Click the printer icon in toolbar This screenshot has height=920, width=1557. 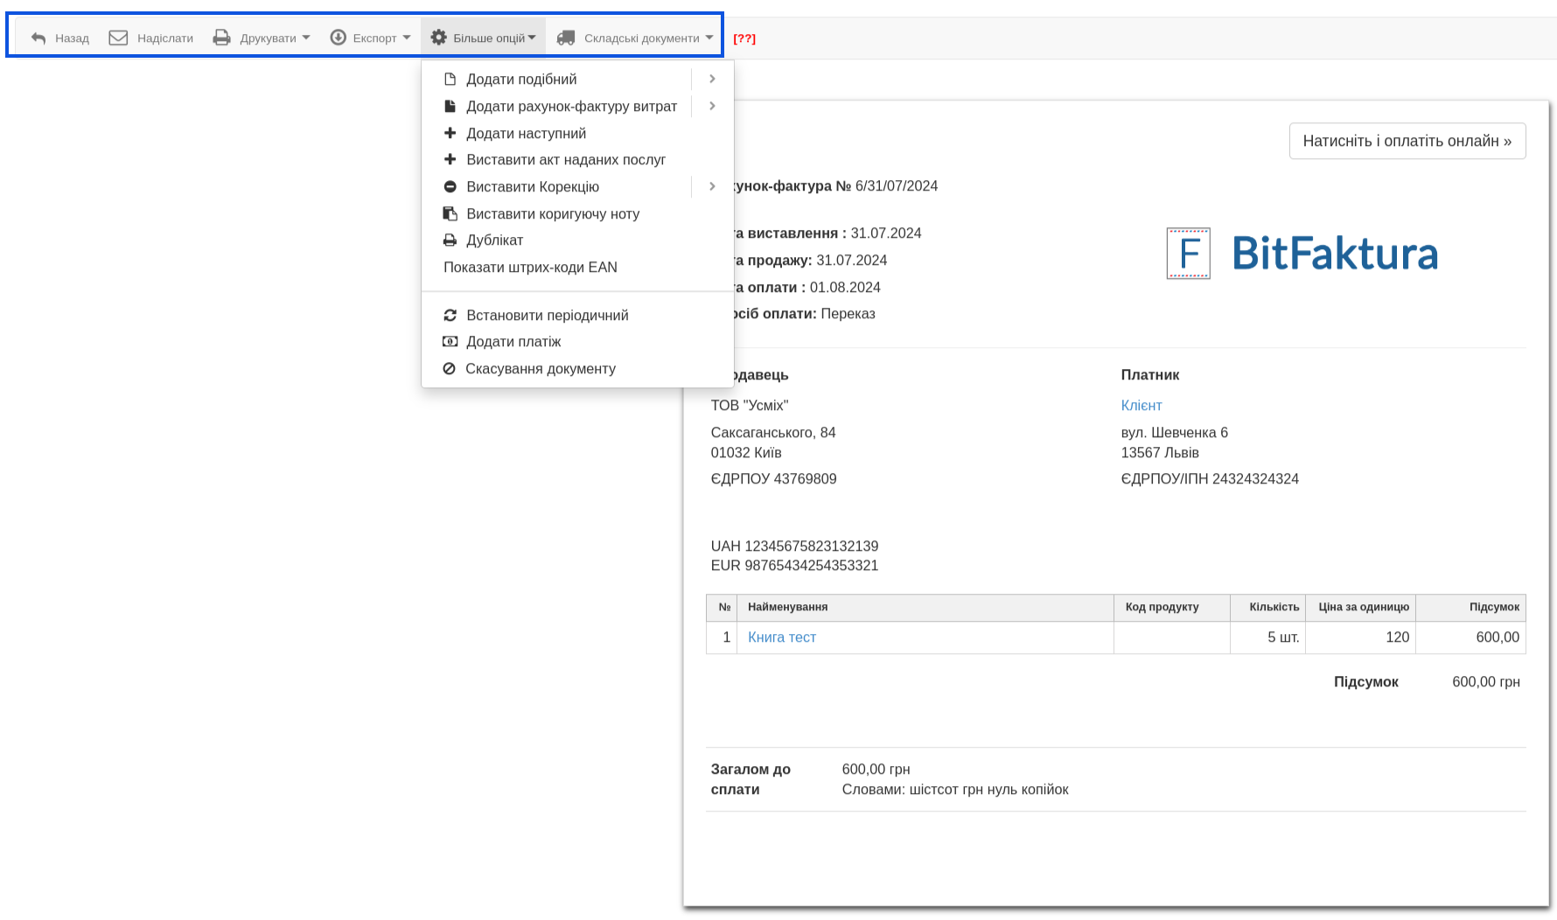pos(222,38)
